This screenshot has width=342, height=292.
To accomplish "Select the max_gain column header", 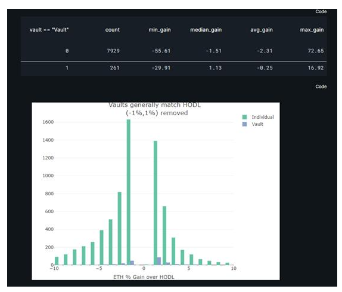I will 312,30.
